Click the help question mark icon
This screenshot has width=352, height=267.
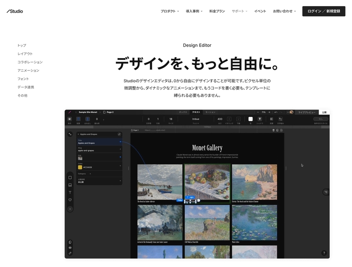pyautogui.click(x=324, y=253)
